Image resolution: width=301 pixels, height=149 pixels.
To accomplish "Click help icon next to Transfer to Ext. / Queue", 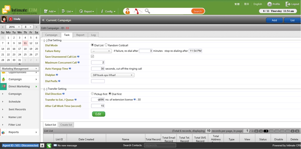I will [x=75, y=99].
